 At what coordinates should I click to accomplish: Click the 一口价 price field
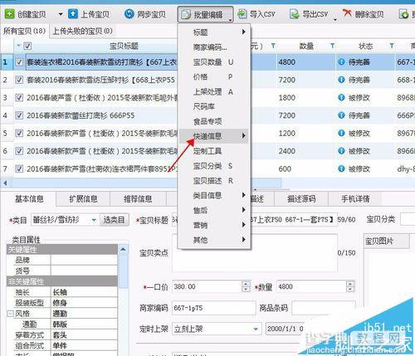click(207, 286)
